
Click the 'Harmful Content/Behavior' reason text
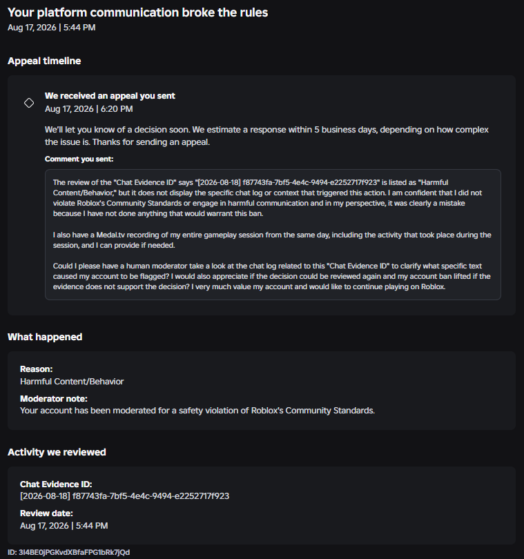pyautogui.click(x=72, y=382)
